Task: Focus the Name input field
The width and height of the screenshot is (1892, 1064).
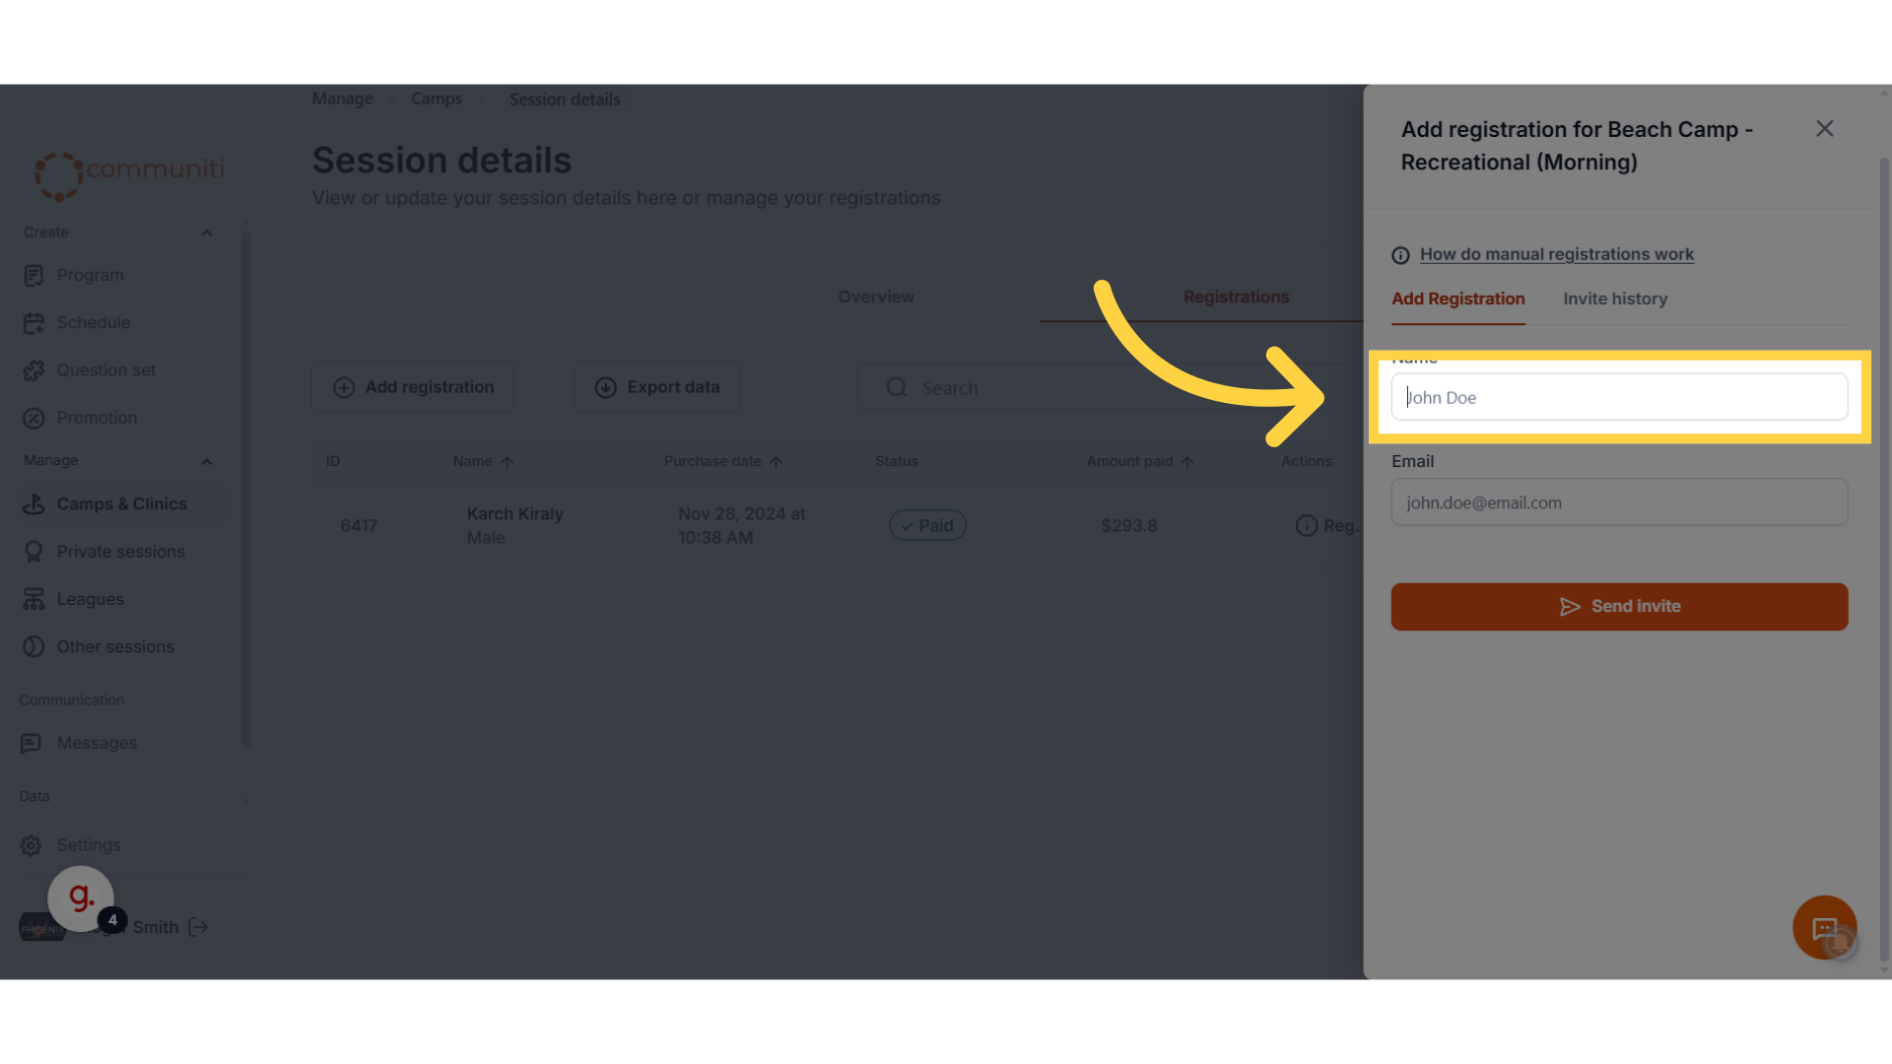Action: pos(1619,397)
